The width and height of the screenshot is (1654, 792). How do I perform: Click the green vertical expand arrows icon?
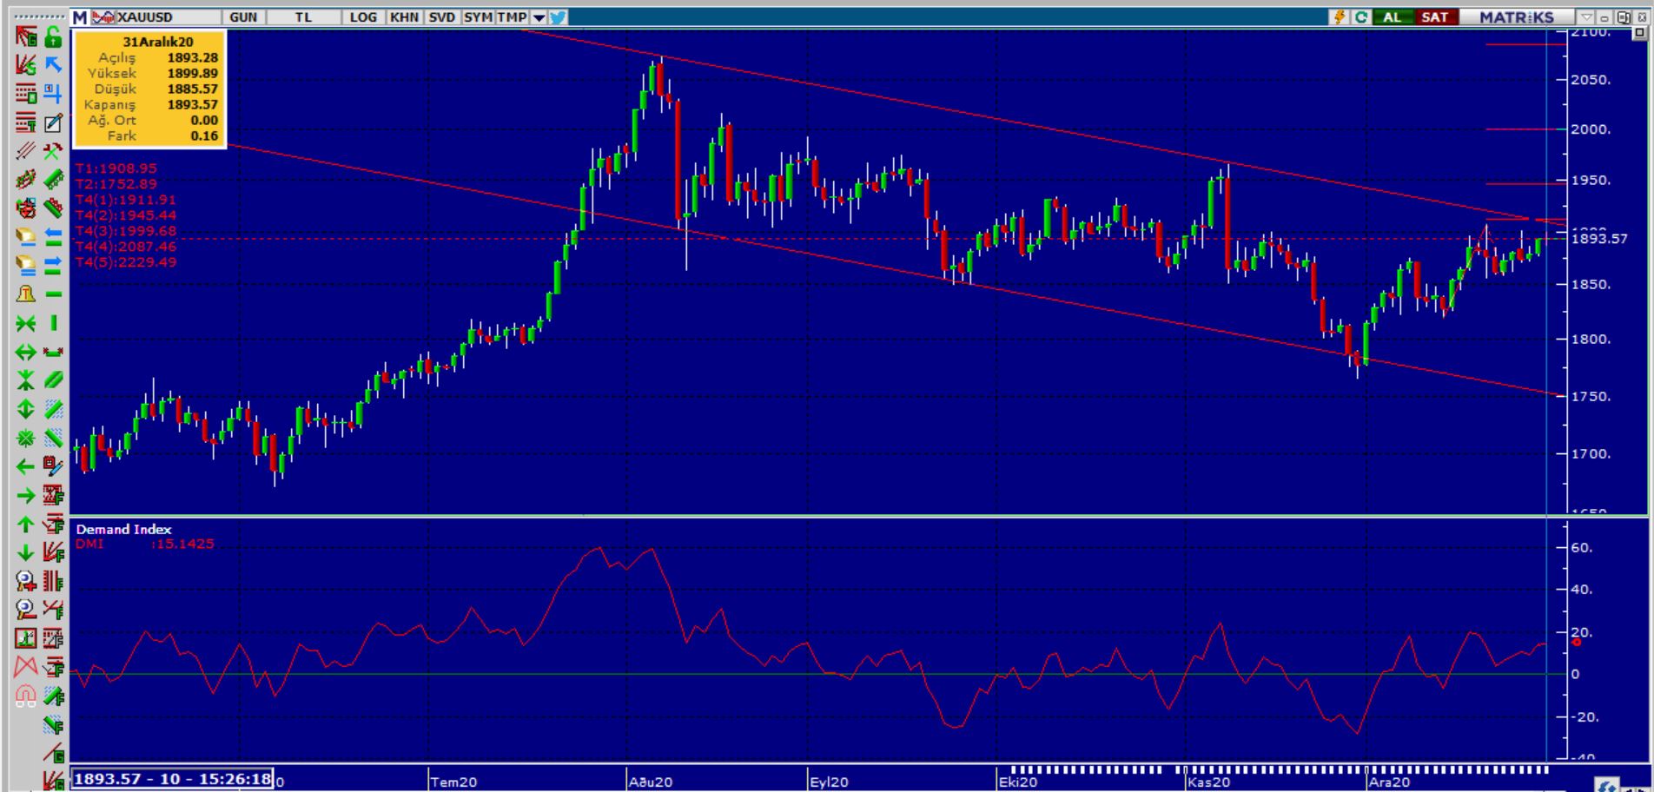(x=26, y=409)
